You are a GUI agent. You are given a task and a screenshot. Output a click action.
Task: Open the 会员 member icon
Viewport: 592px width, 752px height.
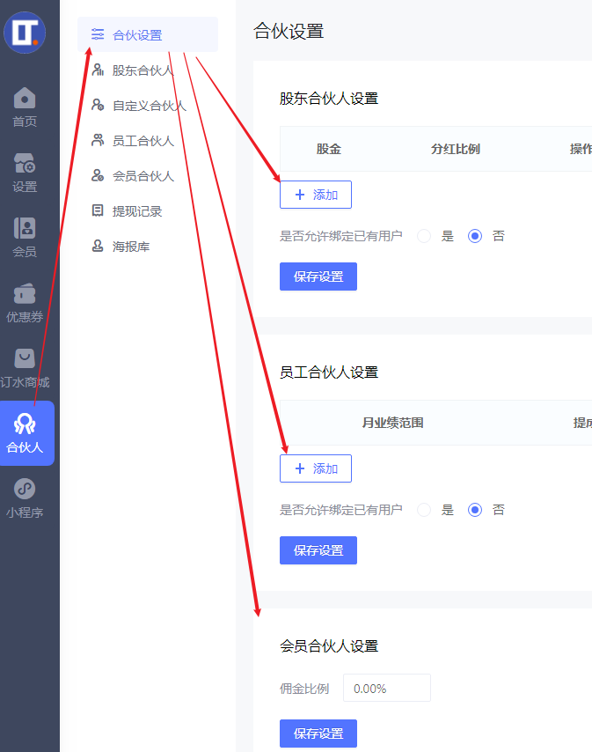25,228
